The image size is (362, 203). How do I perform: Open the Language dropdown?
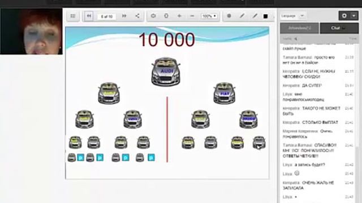293,16
